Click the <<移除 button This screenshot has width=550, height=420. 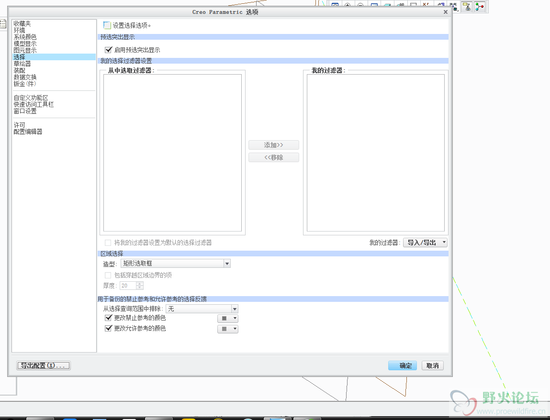[x=274, y=157]
